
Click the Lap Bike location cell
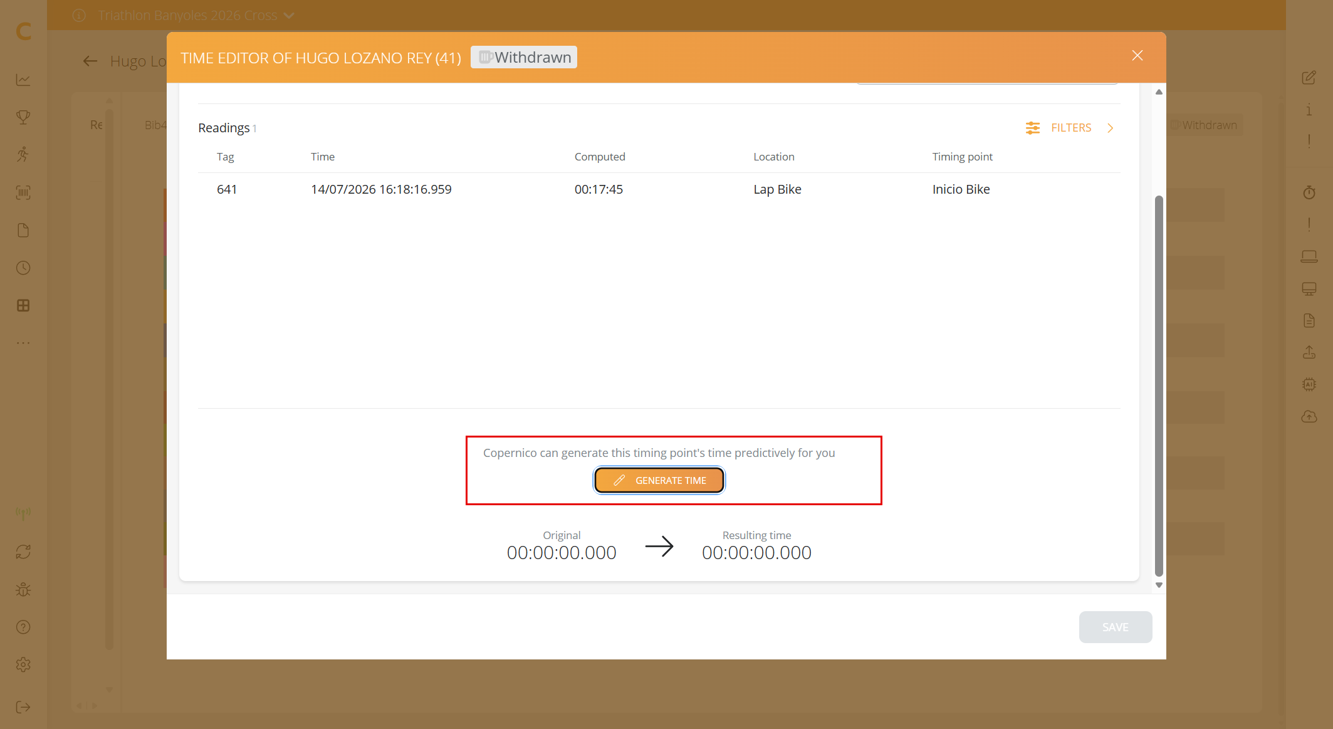777,189
